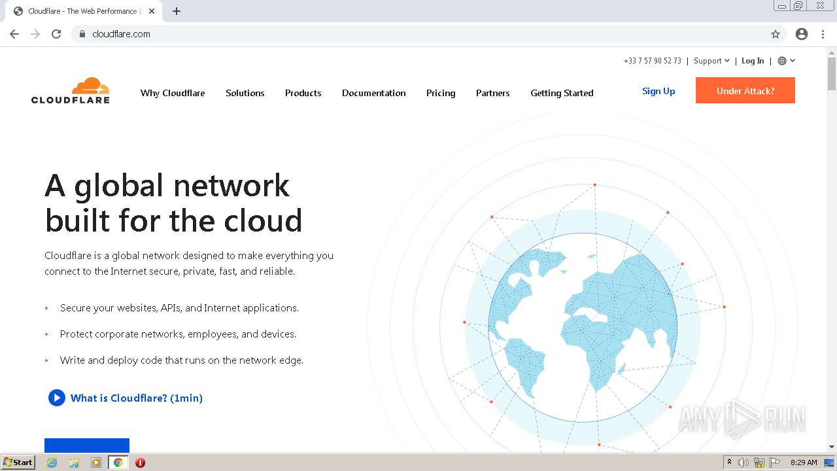This screenshot has height=471, width=837.
Task: Bookmark this page with the star icon
Action: pos(776,34)
